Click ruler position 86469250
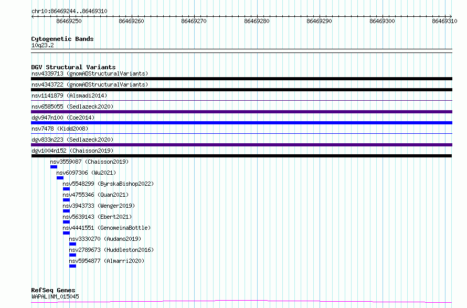The height and width of the screenshot is (308, 467). [69, 21]
